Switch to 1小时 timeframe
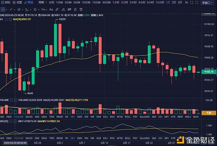217x146 pixels. [116, 3]
